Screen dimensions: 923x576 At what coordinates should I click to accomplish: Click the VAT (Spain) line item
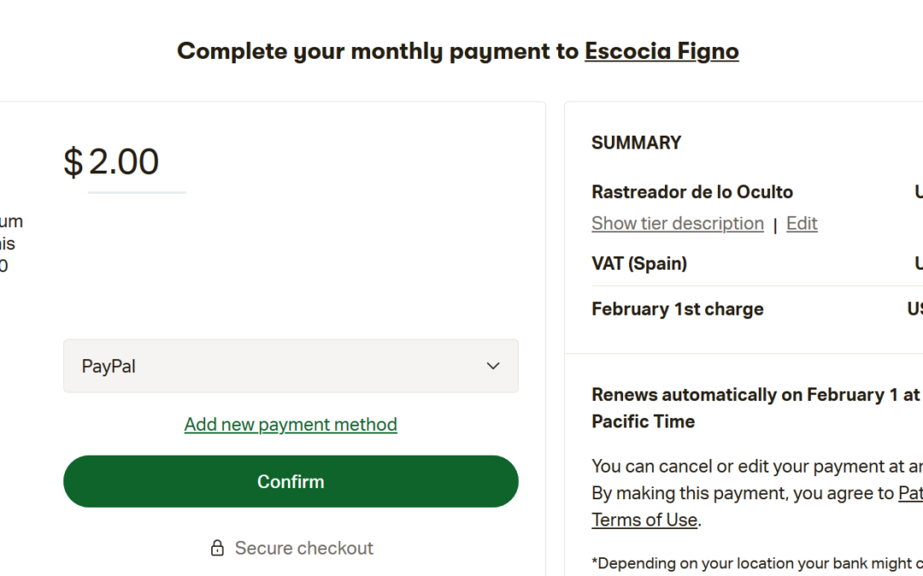point(639,263)
